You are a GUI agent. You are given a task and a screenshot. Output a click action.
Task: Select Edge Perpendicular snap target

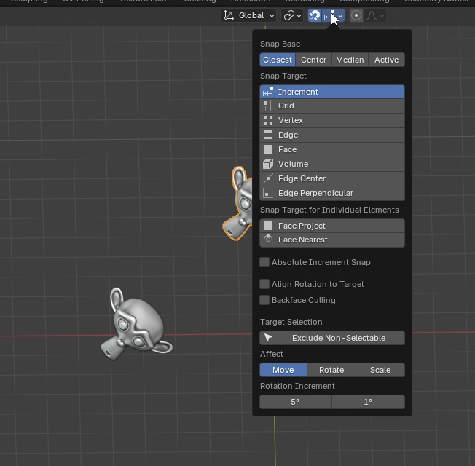tap(332, 193)
